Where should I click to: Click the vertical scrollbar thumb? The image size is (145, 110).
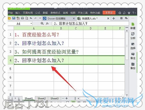127,46
